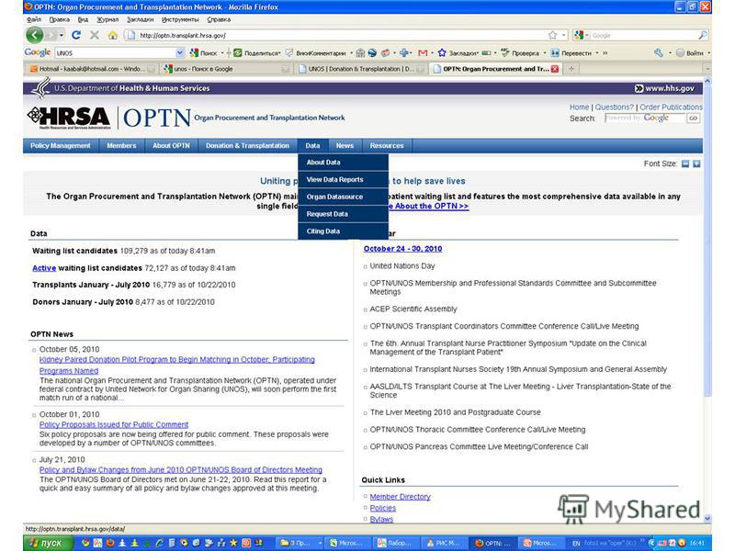
Task: Click the Google Toolbar UNOS search field
Action: coord(116,53)
